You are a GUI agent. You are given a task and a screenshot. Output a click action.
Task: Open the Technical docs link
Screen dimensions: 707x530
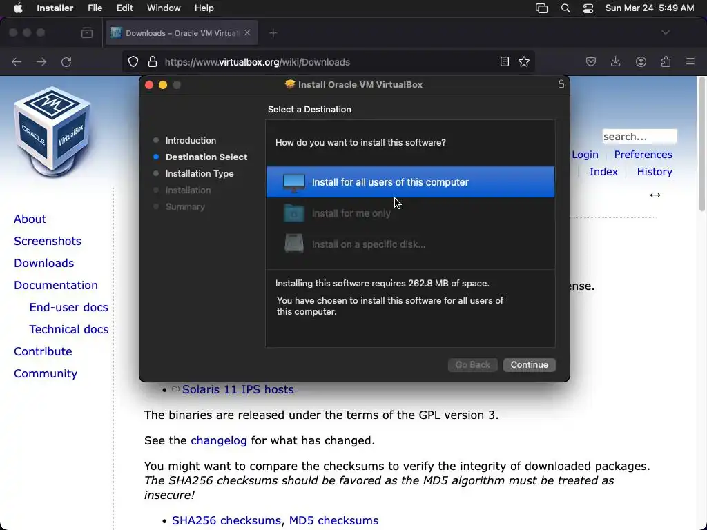[x=69, y=329]
